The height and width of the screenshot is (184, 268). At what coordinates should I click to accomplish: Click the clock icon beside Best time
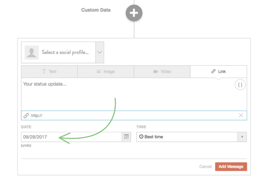[x=141, y=137]
